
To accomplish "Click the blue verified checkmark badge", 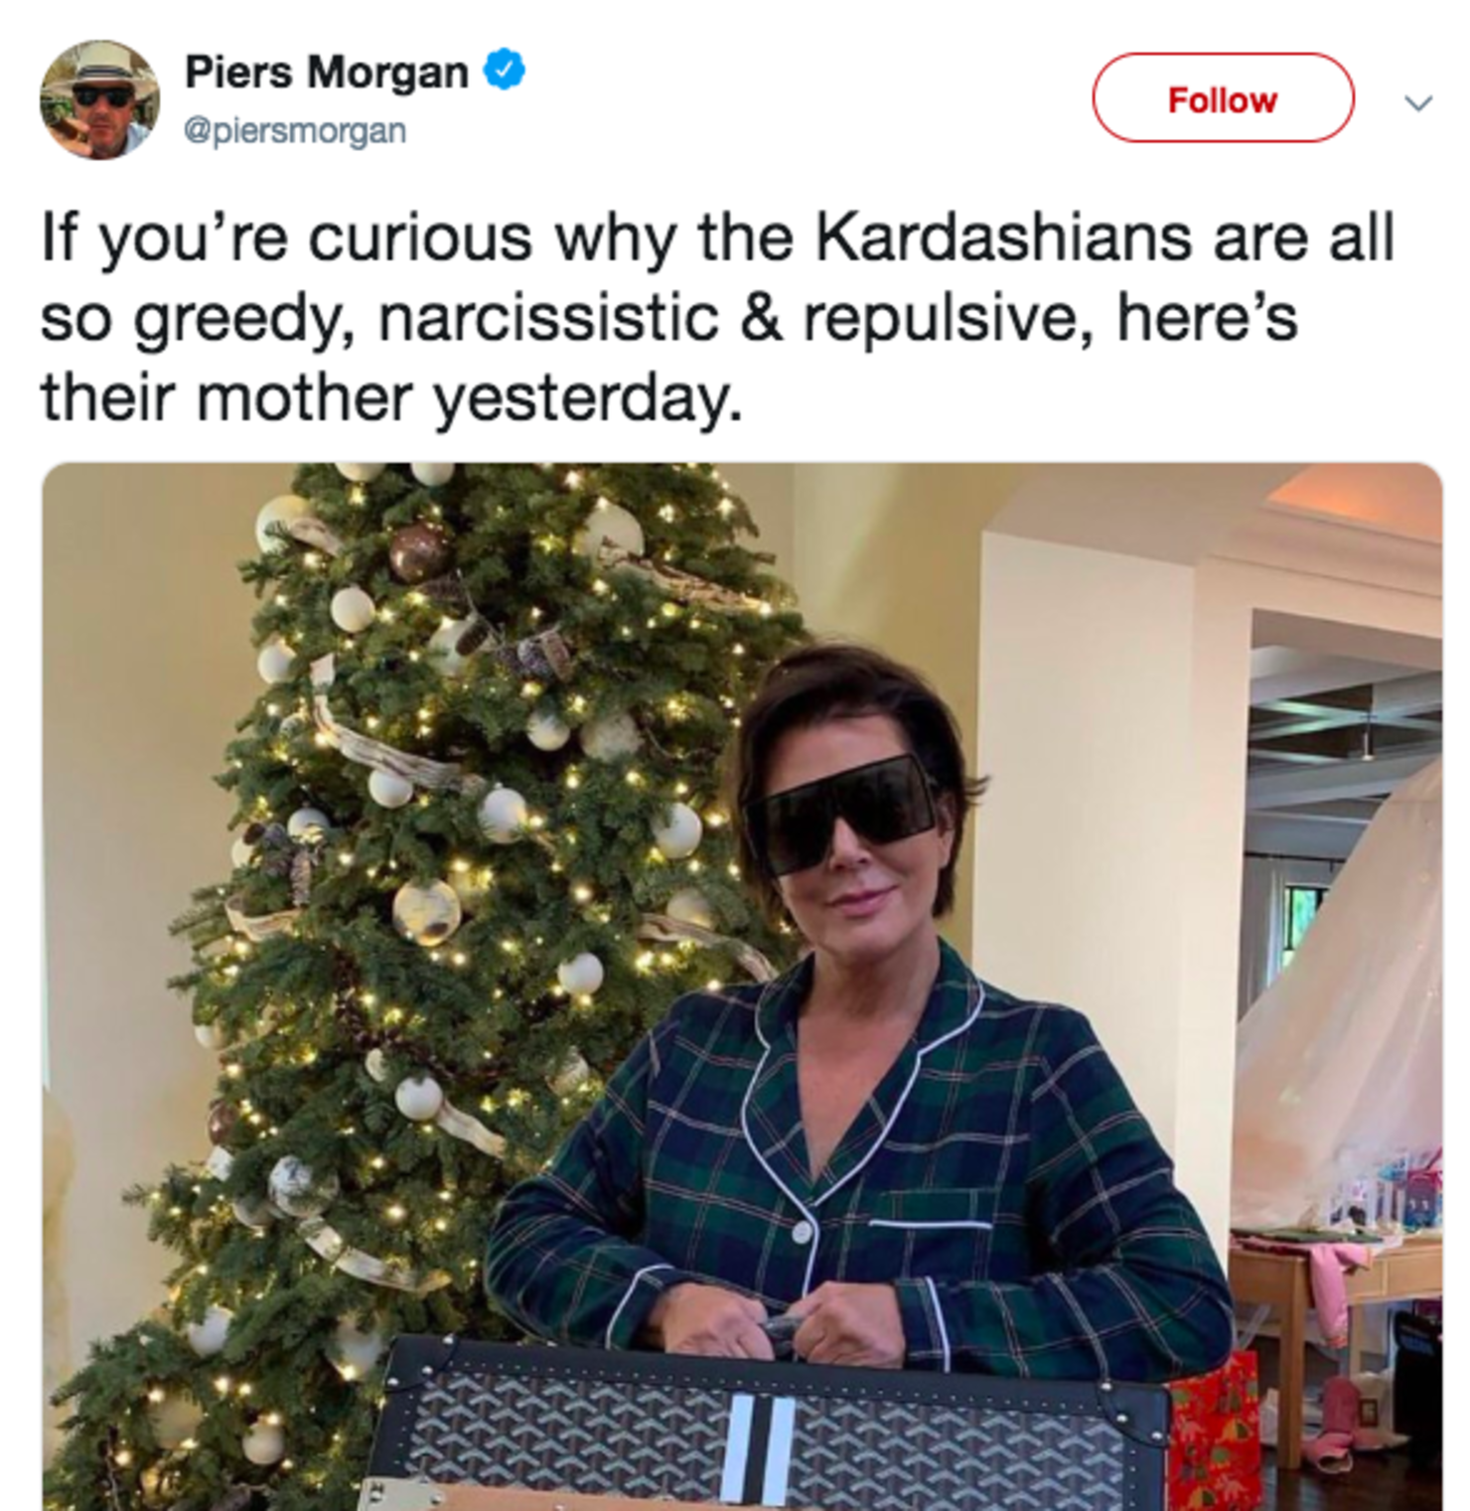I will click(505, 71).
